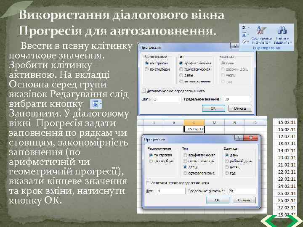
Task: Close the lower Прогрессия dialog with the red X
Action: [251, 137]
